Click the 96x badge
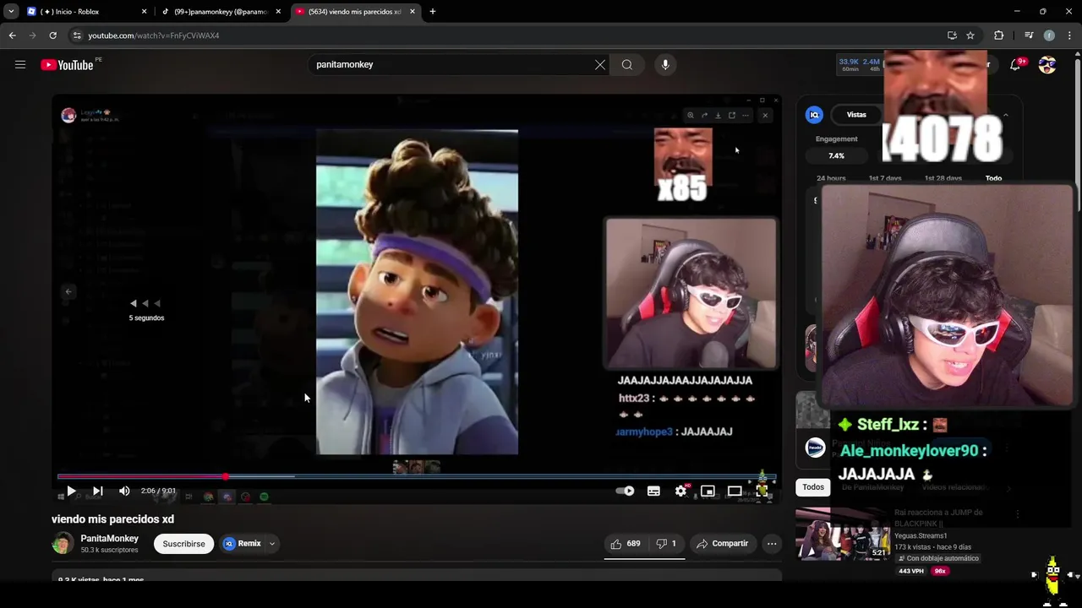Image resolution: width=1082 pixels, height=608 pixels. point(940,571)
